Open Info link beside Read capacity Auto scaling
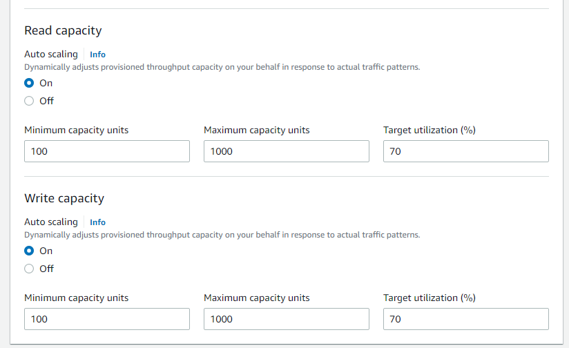 point(97,54)
